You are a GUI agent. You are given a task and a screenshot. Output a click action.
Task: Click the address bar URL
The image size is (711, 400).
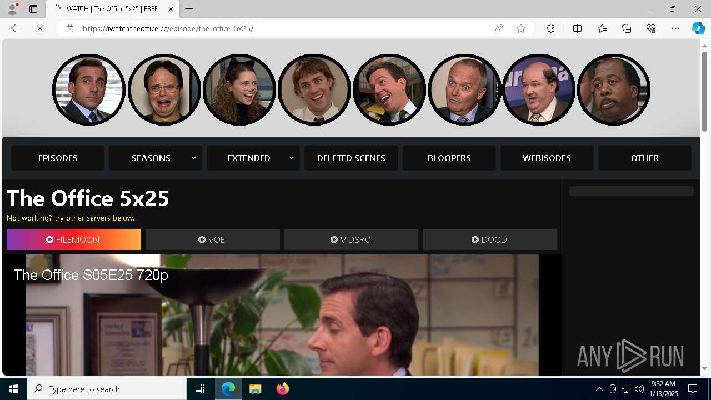tap(168, 28)
